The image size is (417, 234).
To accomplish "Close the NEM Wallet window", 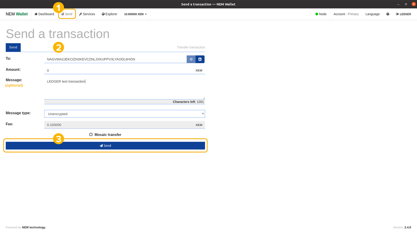I will 414,4.
